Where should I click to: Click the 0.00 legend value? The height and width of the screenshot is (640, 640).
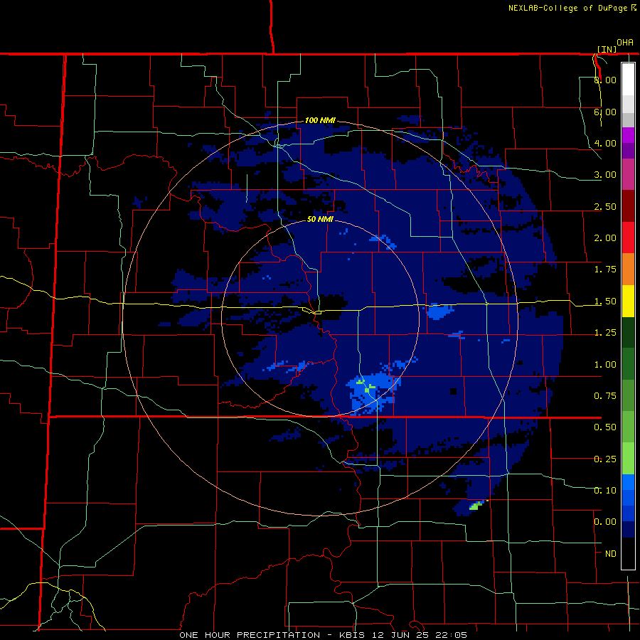(x=605, y=522)
